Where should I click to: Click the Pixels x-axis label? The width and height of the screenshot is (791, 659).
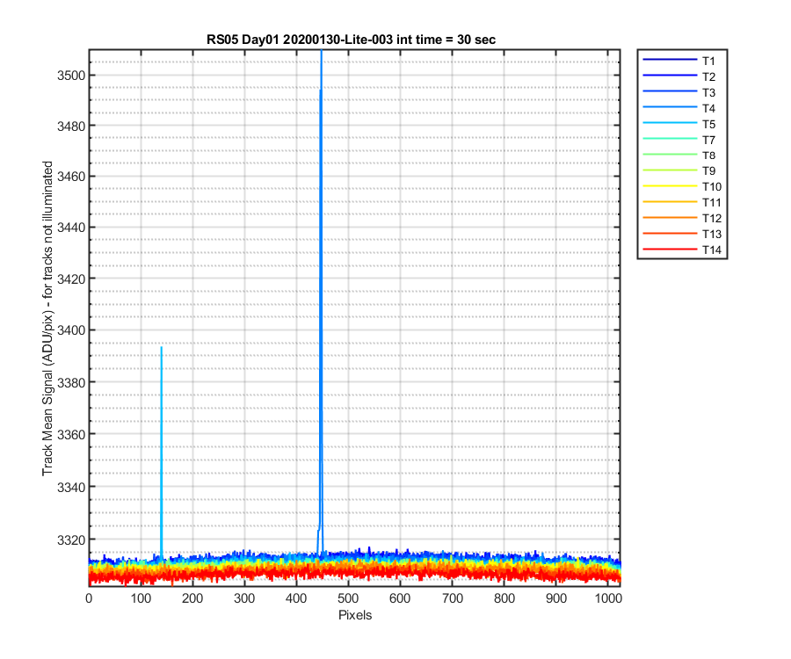tap(355, 615)
